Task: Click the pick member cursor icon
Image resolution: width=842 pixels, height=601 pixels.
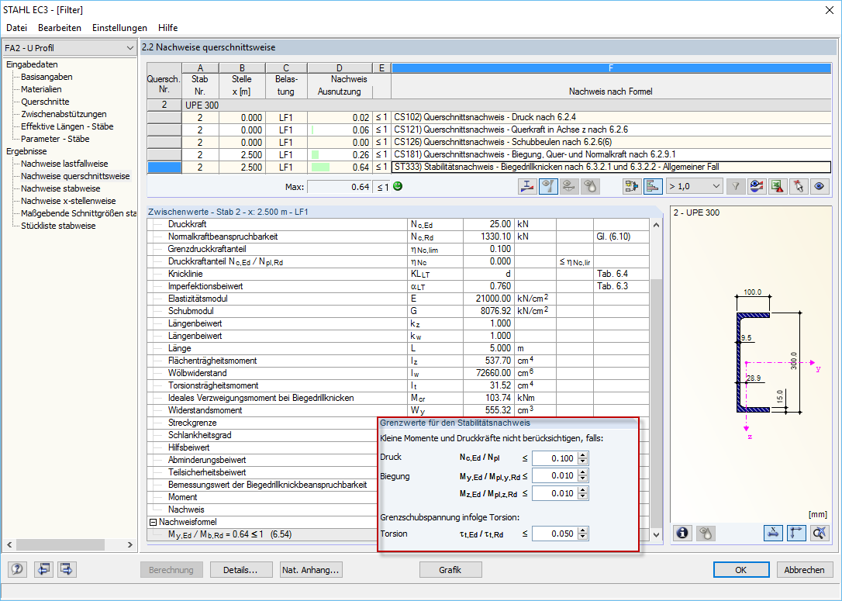Action: tap(798, 186)
